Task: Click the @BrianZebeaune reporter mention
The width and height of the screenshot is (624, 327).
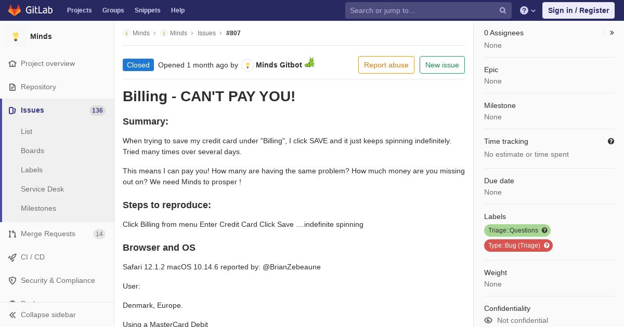Action: 292,267
